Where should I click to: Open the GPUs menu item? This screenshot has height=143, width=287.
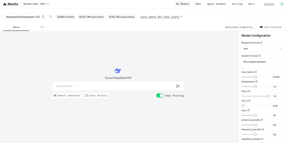198,4
